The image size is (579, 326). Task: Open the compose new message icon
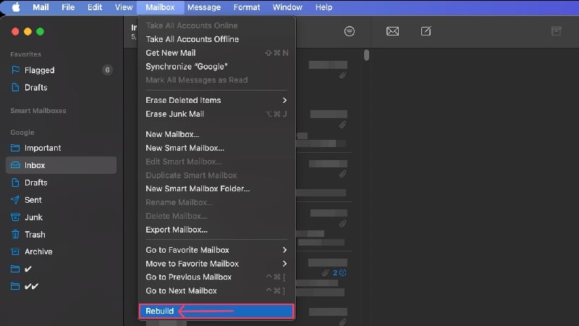point(426,31)
